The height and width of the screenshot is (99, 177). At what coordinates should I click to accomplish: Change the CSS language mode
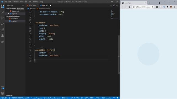pyautogui.click(x=82, y=98)
